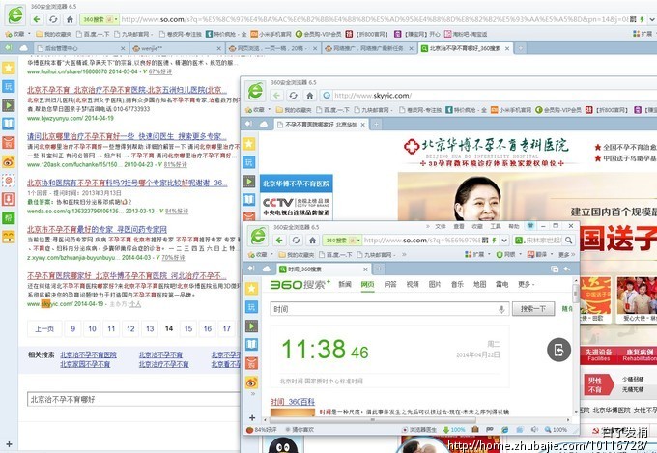657x453 pixels.
Task: Go back in the large so.com results window
Action: coord(37,19)
